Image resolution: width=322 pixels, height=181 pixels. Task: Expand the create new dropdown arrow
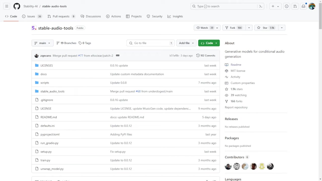click(278, 6)
